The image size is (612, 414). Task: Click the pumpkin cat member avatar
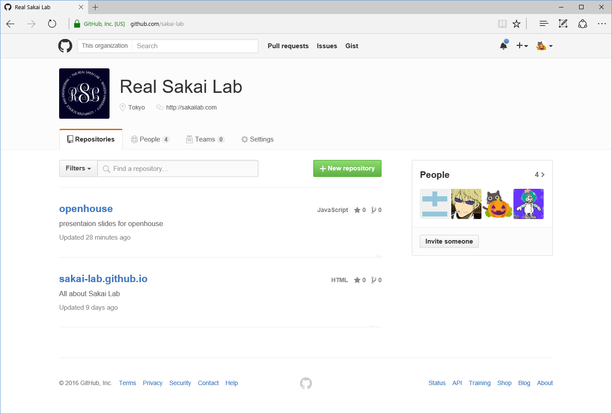tap(497, 204)
